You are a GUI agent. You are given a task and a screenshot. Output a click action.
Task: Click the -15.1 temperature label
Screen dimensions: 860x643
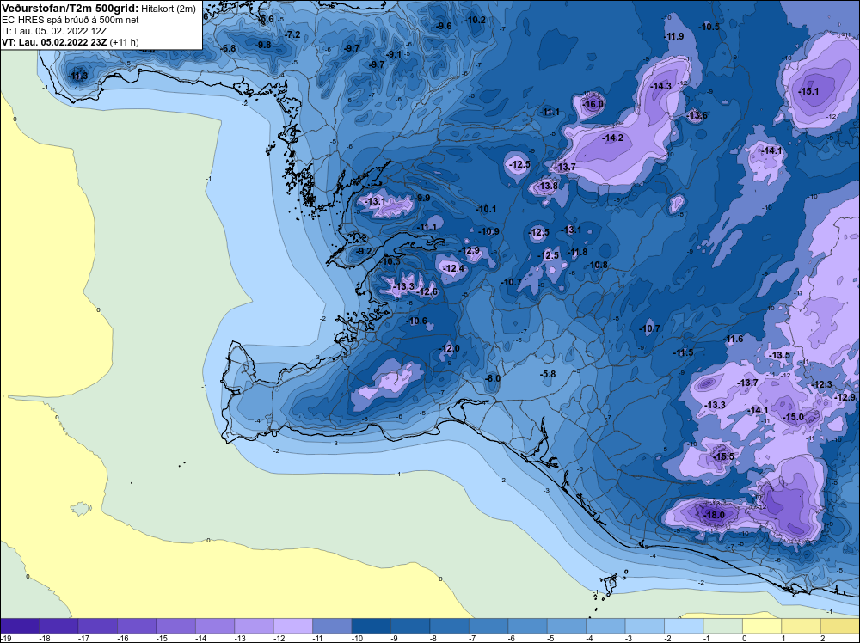pyautogui.click(x=808, y=91)
